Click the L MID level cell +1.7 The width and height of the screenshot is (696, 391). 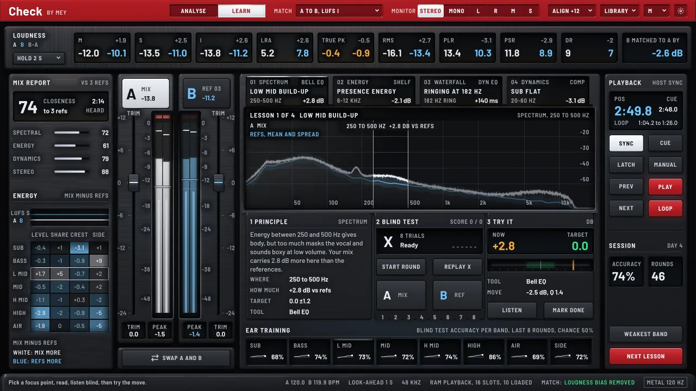[x=40, y=274]
